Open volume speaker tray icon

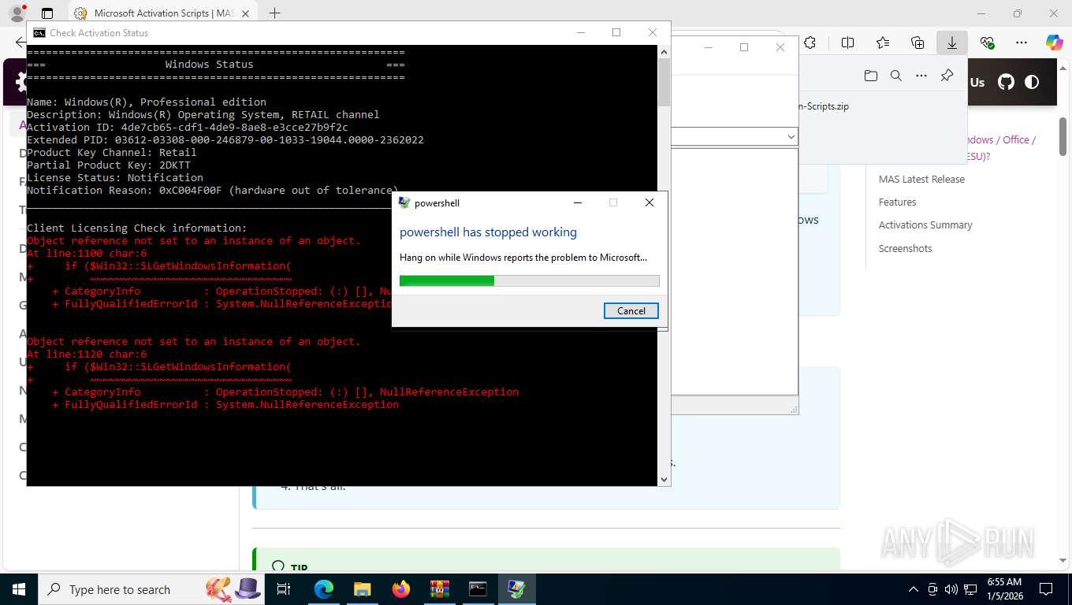coord(951,589)
